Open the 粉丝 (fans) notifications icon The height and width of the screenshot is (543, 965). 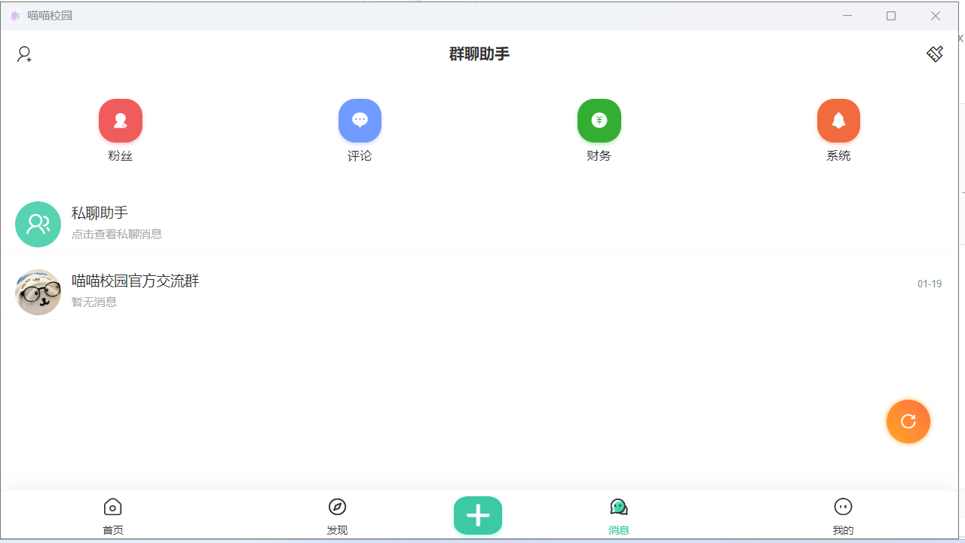click(x=121, y=120)
